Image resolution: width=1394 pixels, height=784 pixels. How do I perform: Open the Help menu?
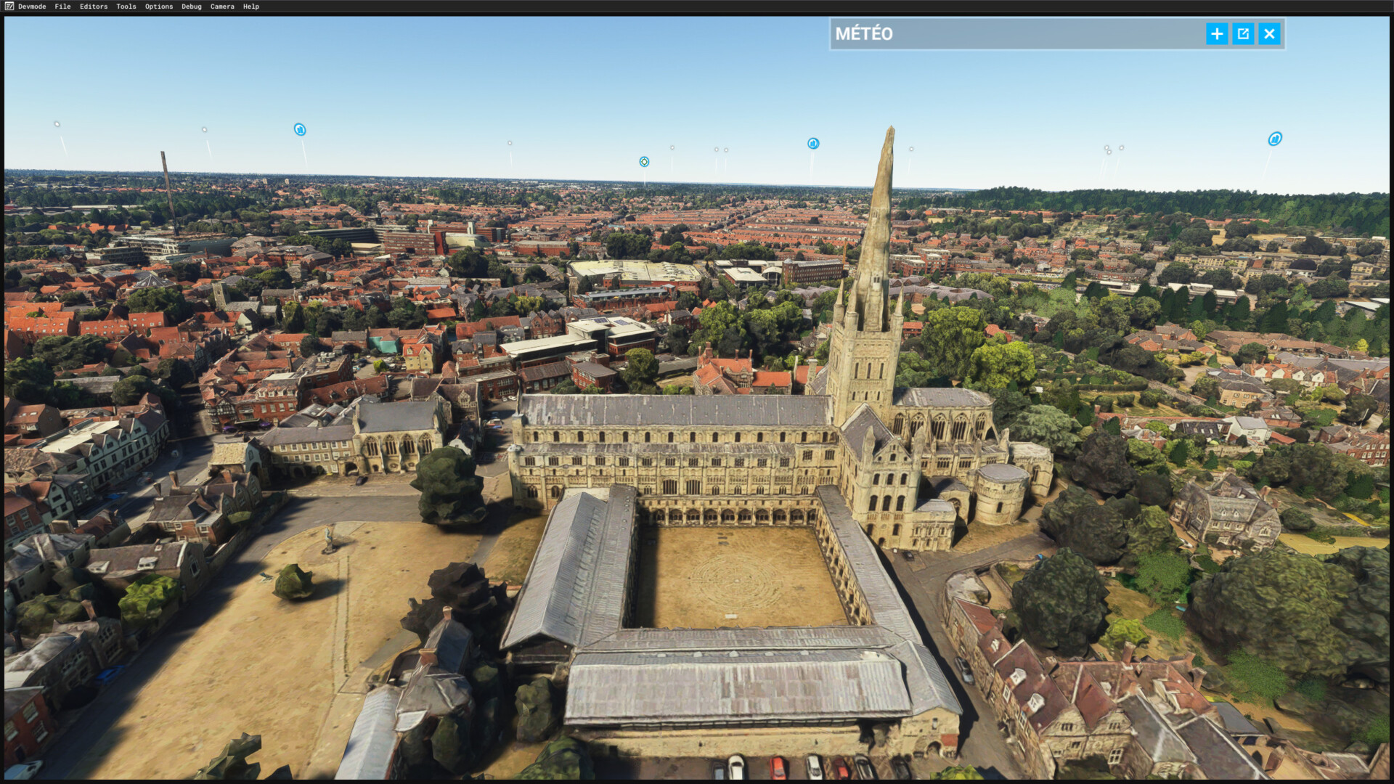[x=251, y=7]
